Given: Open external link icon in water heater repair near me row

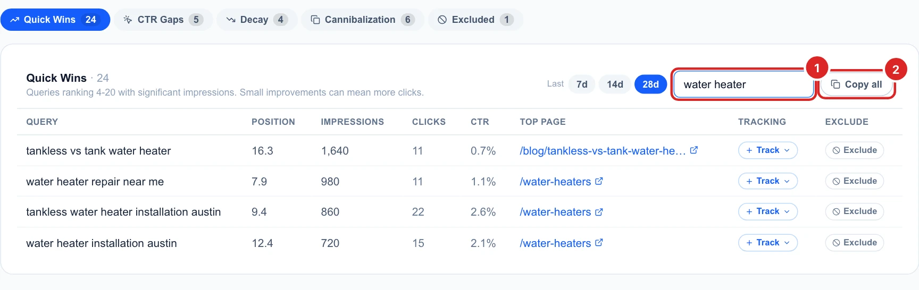Looking at the screenshot, I should (599, 181).
